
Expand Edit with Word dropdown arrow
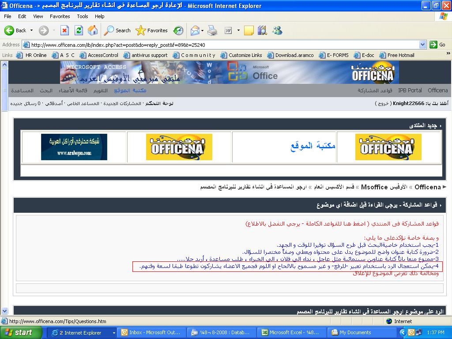[x=238, y=30]
